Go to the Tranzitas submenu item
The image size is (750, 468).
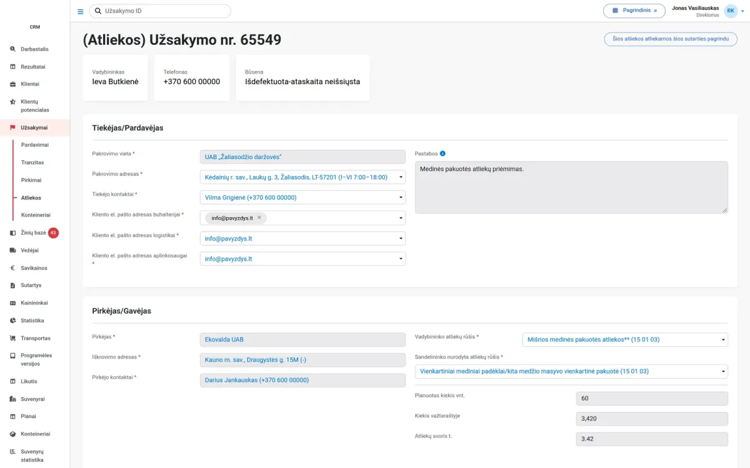pyautogui.click(x=32, y=162)
